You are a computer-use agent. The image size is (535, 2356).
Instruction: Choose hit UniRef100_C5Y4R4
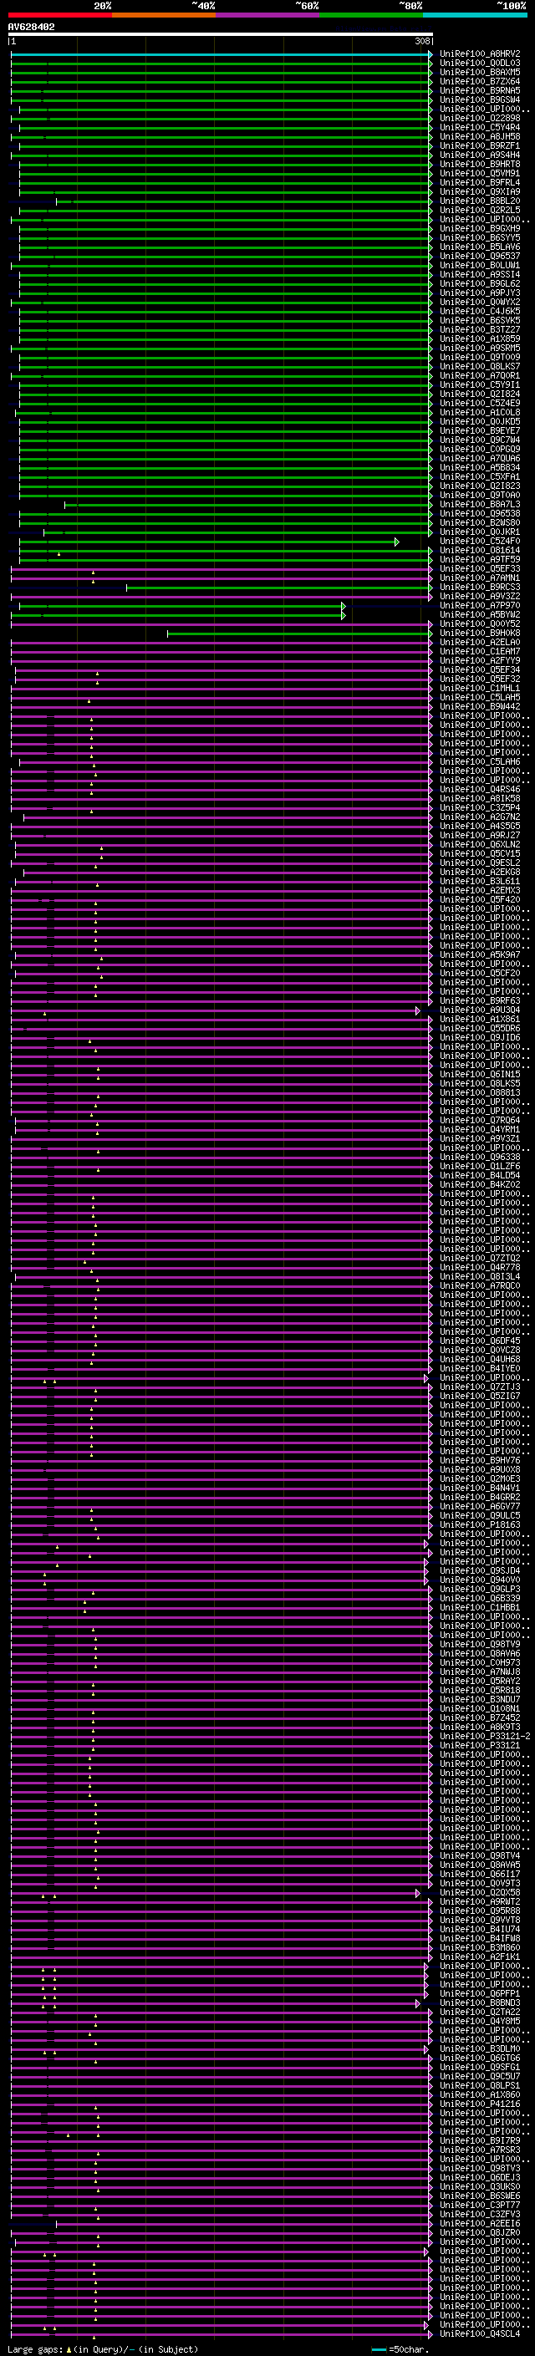click(x=480, y=127)
